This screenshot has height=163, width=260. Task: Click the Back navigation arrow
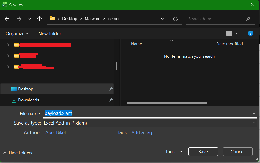(7, 19)
